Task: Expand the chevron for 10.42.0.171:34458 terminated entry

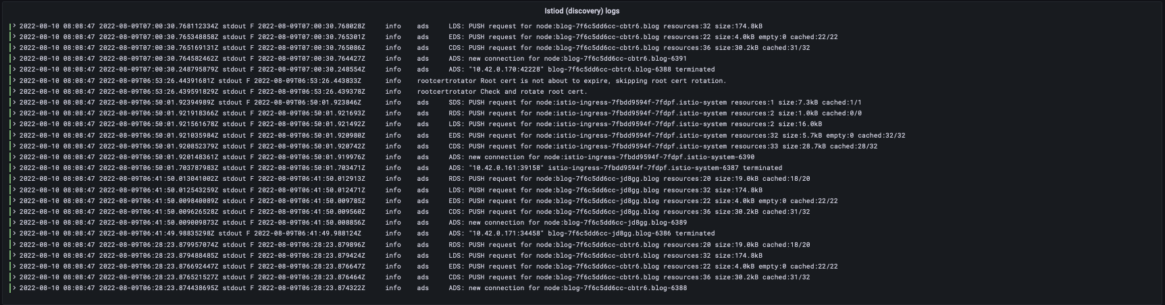Action: 14,233
